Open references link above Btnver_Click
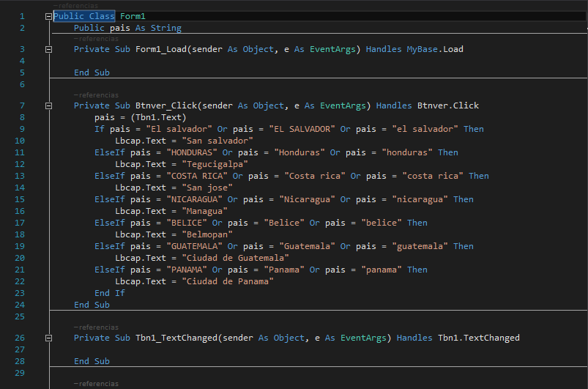Screen dimensions: 588x389 [96, 95]
